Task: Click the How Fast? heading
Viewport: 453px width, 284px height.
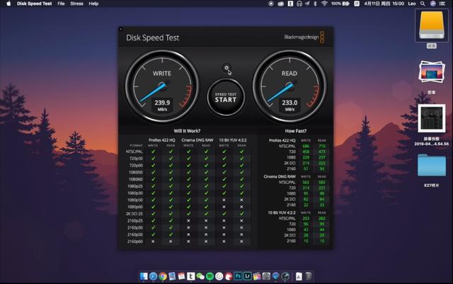Action: (x=296, y=131)
